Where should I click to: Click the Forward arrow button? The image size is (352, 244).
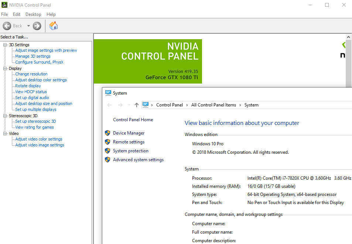click(x=37, y=26)
